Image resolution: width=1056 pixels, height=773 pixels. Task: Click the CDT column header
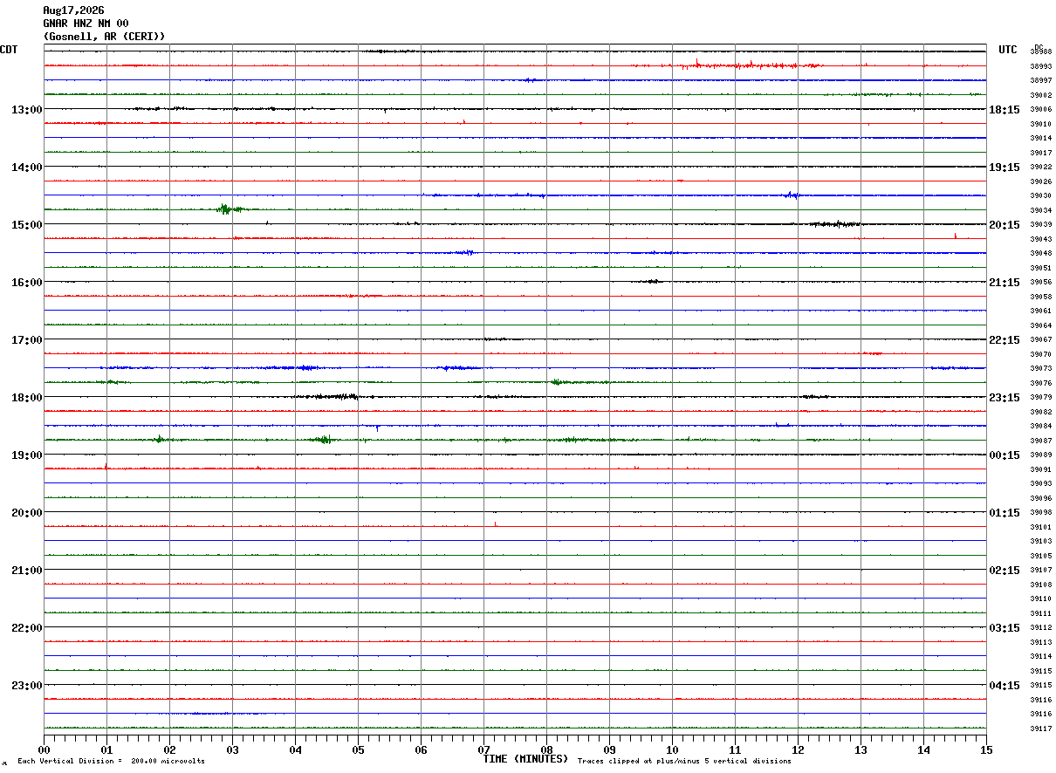pyautogui.click(x=9, y=50)
